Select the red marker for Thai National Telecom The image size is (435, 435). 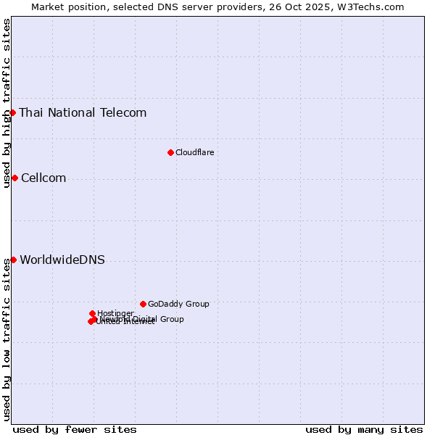tap(12, 112)
